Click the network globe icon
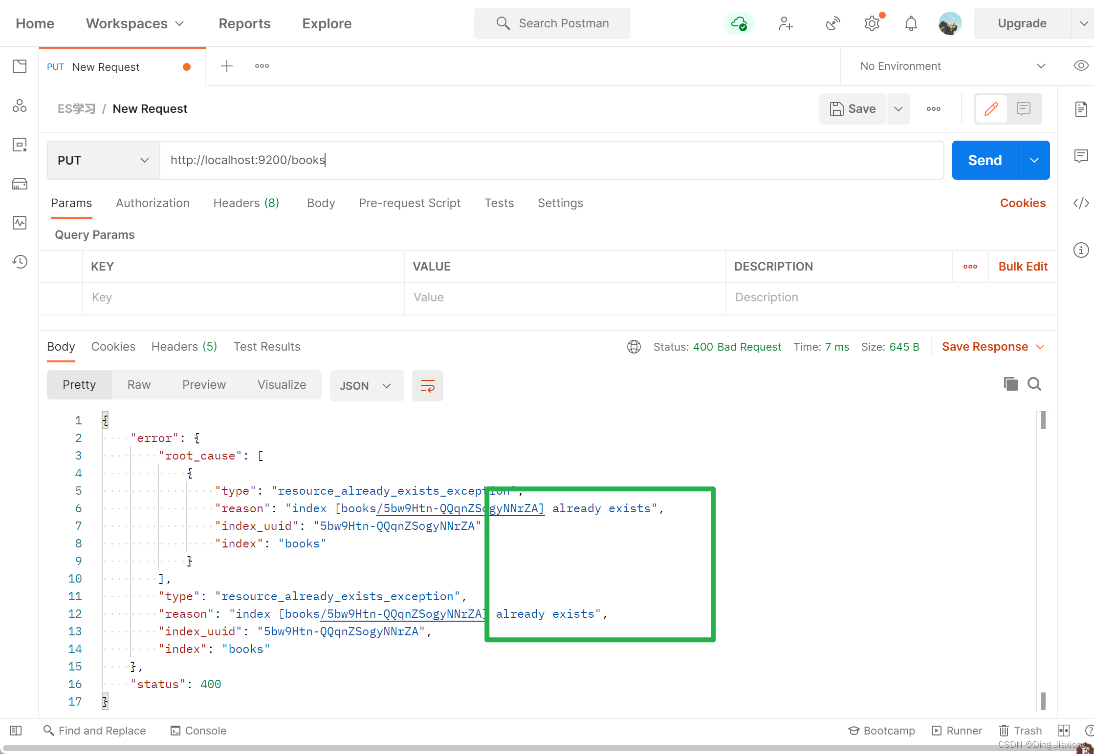 pyautogui.click(x=634, y=347)
